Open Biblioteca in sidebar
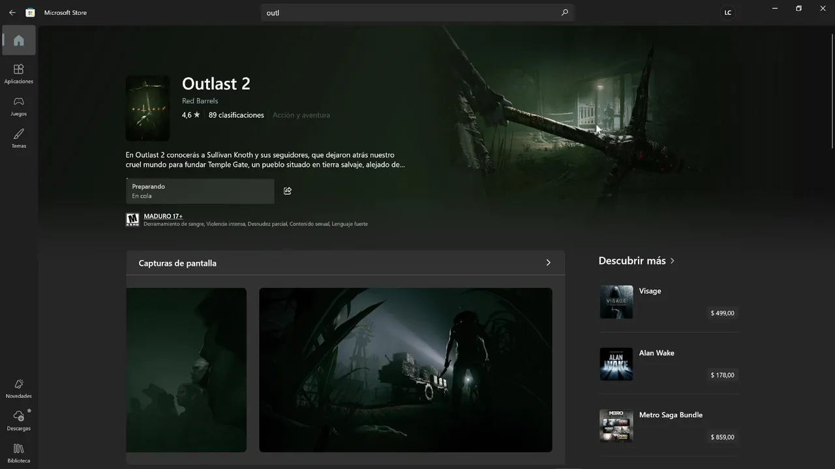This screenshot has width=835, height=469. click(x=19, y=453)
